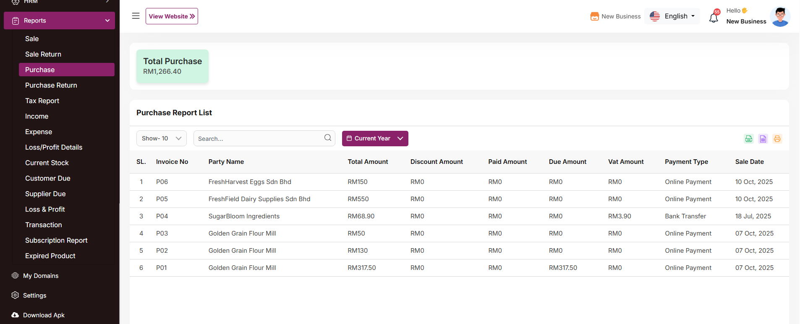The width and height of the screenshot is (800, 324).
Task: Export the report as Excel spreadsheet
Action: [x=763, y=139]
